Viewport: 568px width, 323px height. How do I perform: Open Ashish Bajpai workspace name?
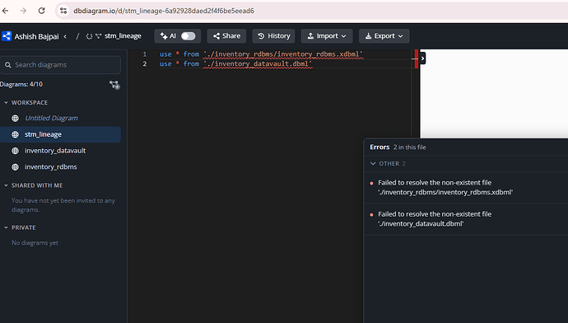(x=36, y=36)
